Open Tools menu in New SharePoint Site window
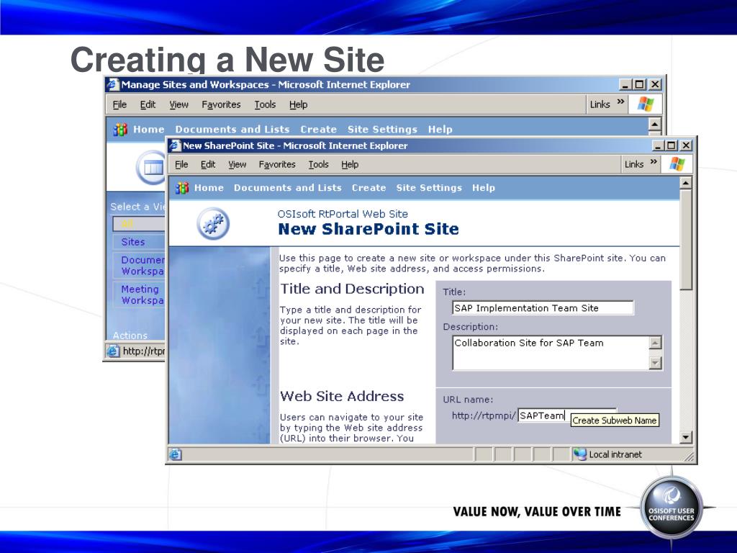Viewport: 737px width, 553px height. click(x=318, y=165)
